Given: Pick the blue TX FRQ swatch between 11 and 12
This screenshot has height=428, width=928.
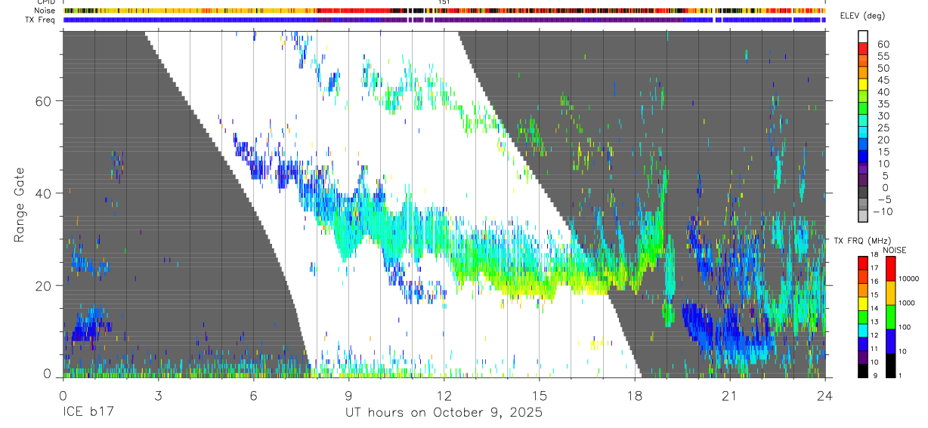Looking at the screenshot, I should pos(863,343).
